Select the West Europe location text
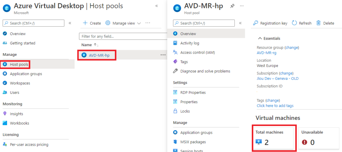The height and width of the screenshot is (152, 342). tap(268, 66)
